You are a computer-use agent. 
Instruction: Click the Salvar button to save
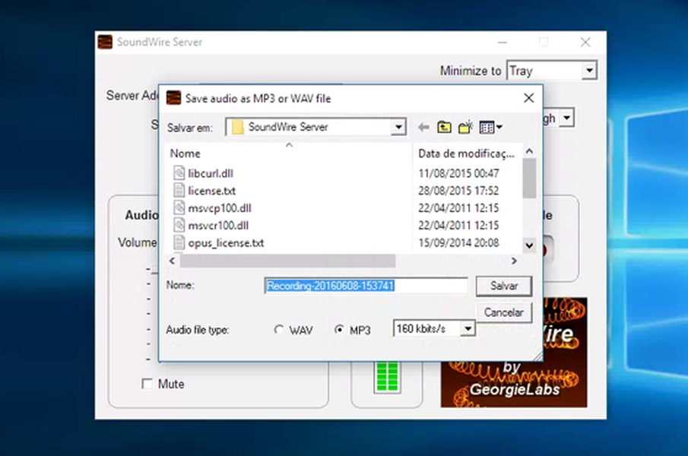(503, 286)
